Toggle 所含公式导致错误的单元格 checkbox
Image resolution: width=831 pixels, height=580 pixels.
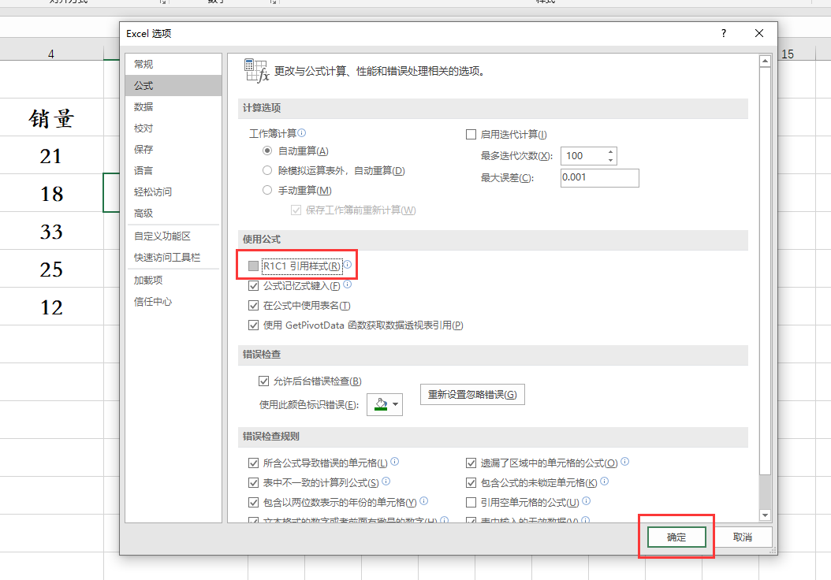253,463
